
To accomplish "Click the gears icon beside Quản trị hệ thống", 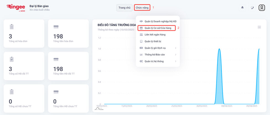I will pos(141,61).
